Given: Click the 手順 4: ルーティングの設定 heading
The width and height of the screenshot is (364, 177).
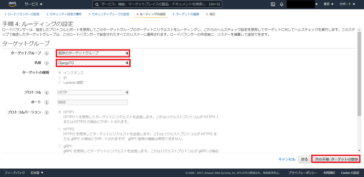Looking at the screenshot, I should [38, 24].
